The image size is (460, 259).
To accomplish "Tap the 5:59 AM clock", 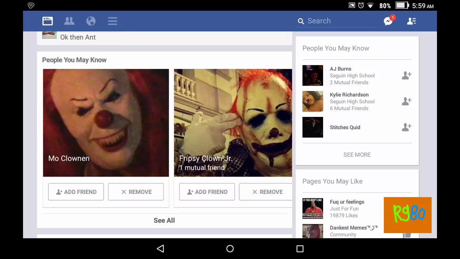I will coord(423,6).
